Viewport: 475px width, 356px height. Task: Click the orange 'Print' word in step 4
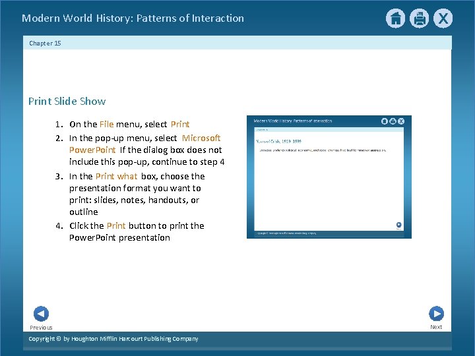point(116,225)
